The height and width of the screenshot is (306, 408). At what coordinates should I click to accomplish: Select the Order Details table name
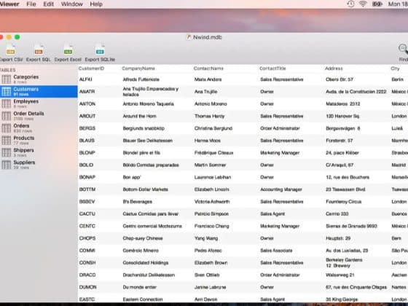click(x=28, y=114)
